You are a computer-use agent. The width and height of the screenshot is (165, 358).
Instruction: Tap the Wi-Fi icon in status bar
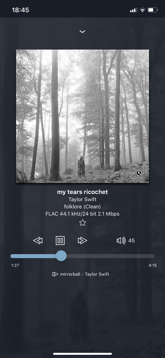(x=142, y=10)
